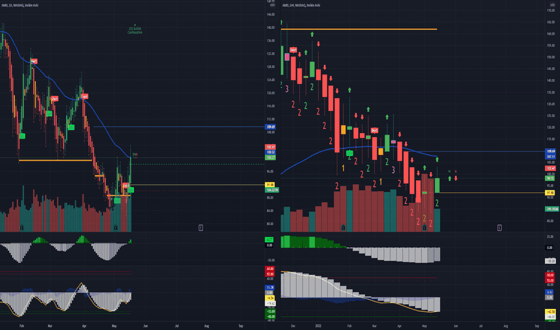560x330 pixels.
Task: Click Apr on the weekly chart time axis
Action: (400, 326)
